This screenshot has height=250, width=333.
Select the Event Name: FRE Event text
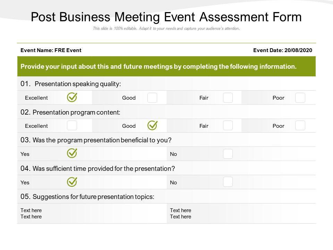click(x=51, y=50)
